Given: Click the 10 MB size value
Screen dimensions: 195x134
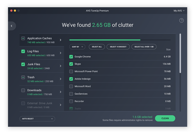Looking at the screenshot, I should 167,94.
